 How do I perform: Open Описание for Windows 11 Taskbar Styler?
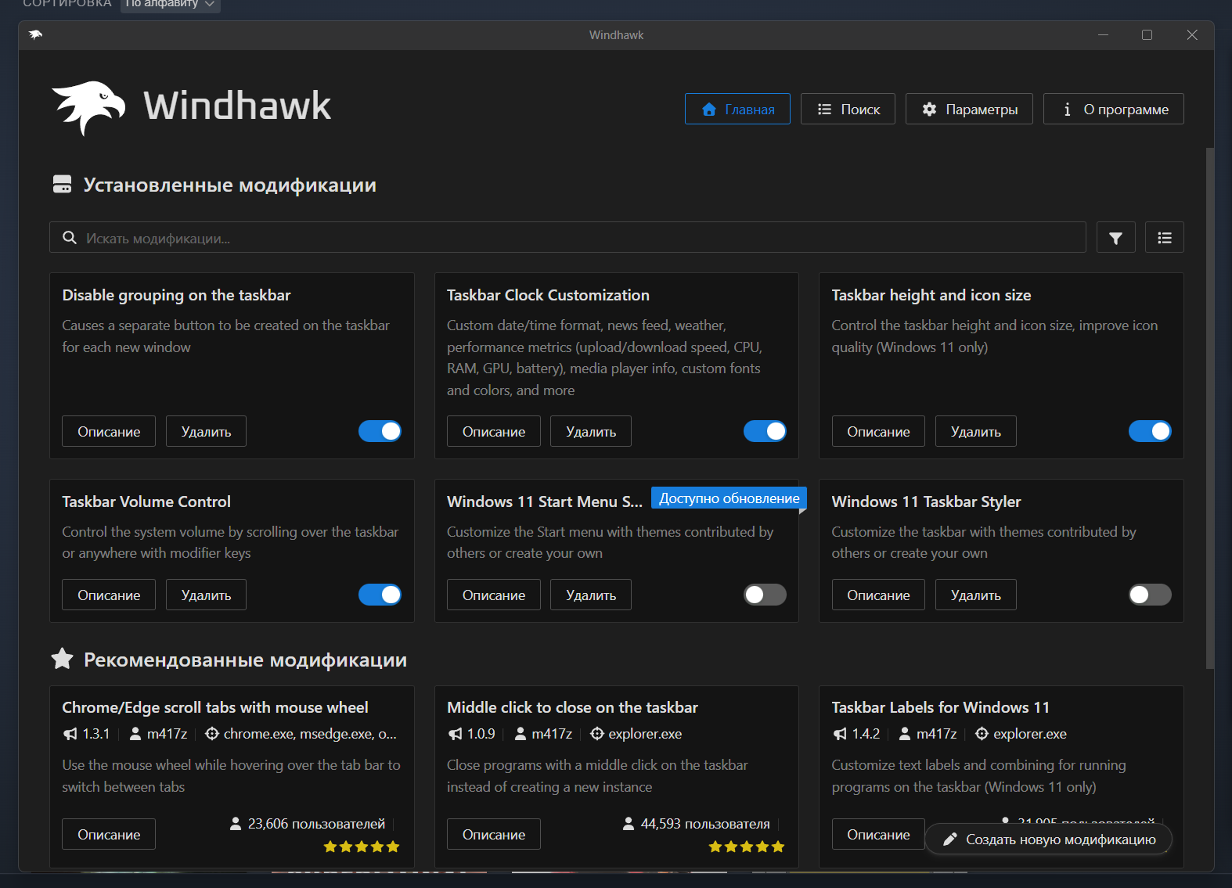878,595
